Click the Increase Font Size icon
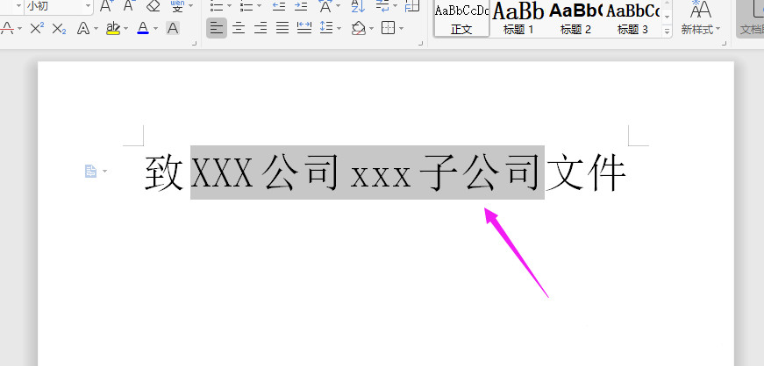 [x=106, y=6]
